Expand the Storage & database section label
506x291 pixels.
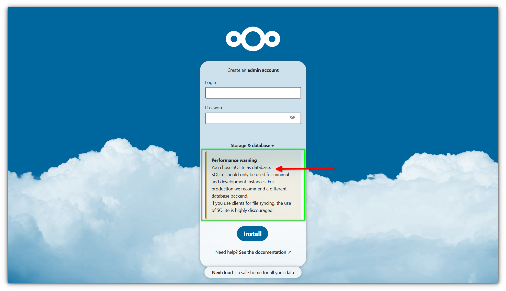point(250,145)
